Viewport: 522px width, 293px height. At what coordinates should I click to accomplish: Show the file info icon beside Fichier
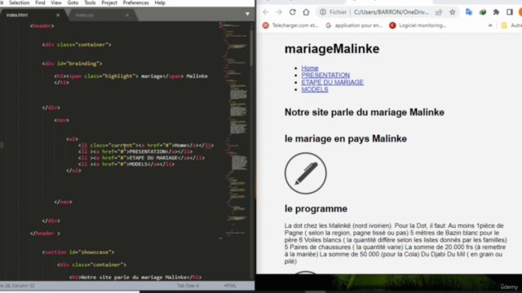point(323,12)
